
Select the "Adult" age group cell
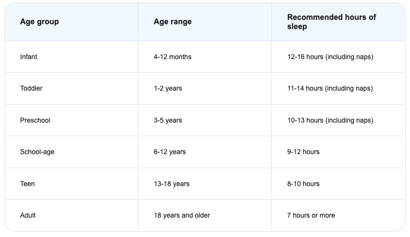[28, 215]
